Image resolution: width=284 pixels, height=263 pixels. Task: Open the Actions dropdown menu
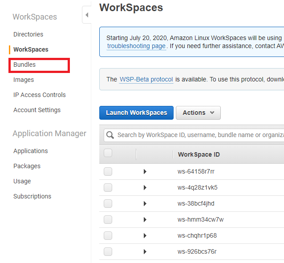coord(198,113)
